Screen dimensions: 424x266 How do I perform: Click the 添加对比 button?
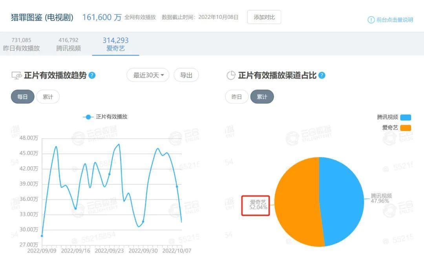(264, 17)
